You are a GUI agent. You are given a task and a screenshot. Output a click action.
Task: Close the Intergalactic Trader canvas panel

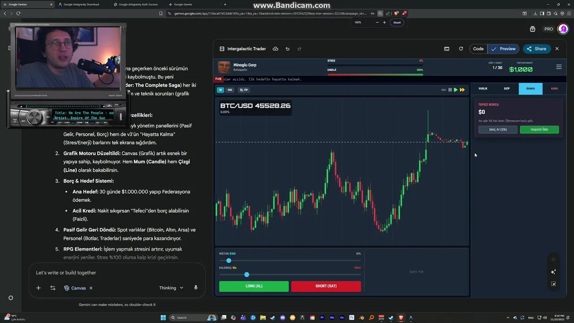pos(557,49)
